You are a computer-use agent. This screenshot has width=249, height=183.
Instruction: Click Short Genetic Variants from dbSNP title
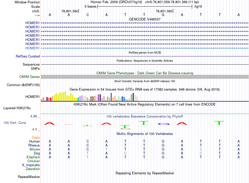click(x=145, y=81)
